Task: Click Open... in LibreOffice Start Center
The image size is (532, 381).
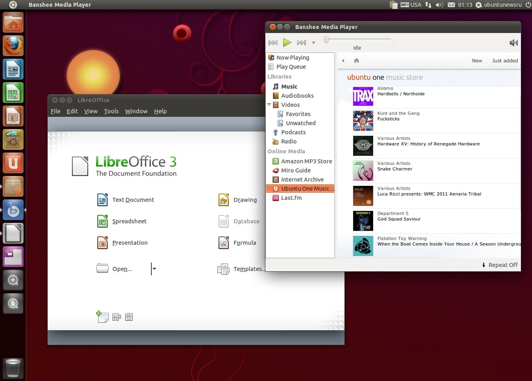Action: (114, 269)
